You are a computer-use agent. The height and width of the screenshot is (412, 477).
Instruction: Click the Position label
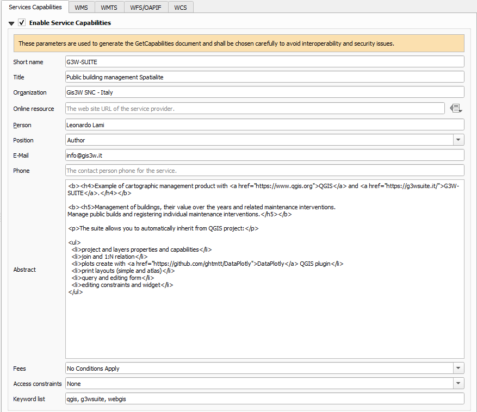23,140
